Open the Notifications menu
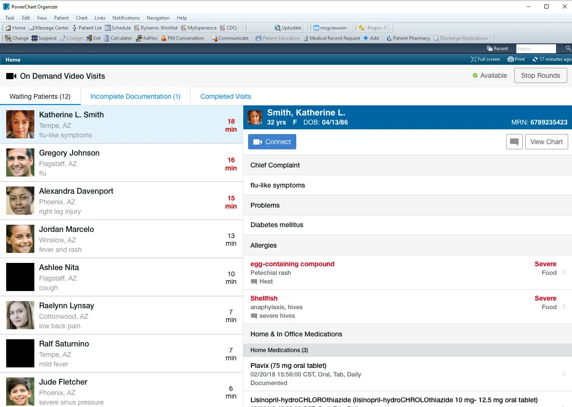The height and width of the screenshot is (407, 572). click(x=126, y=18)
